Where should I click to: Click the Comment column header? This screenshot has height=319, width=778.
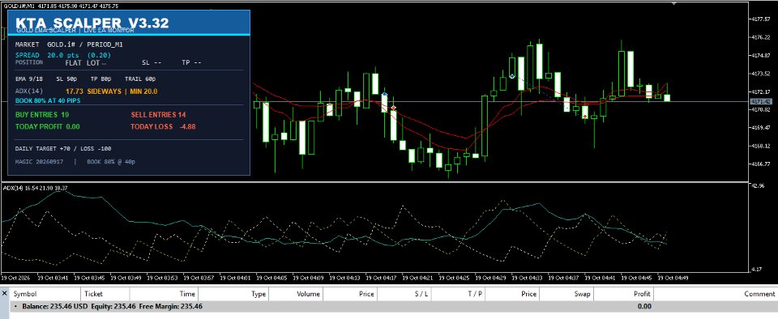716,294
